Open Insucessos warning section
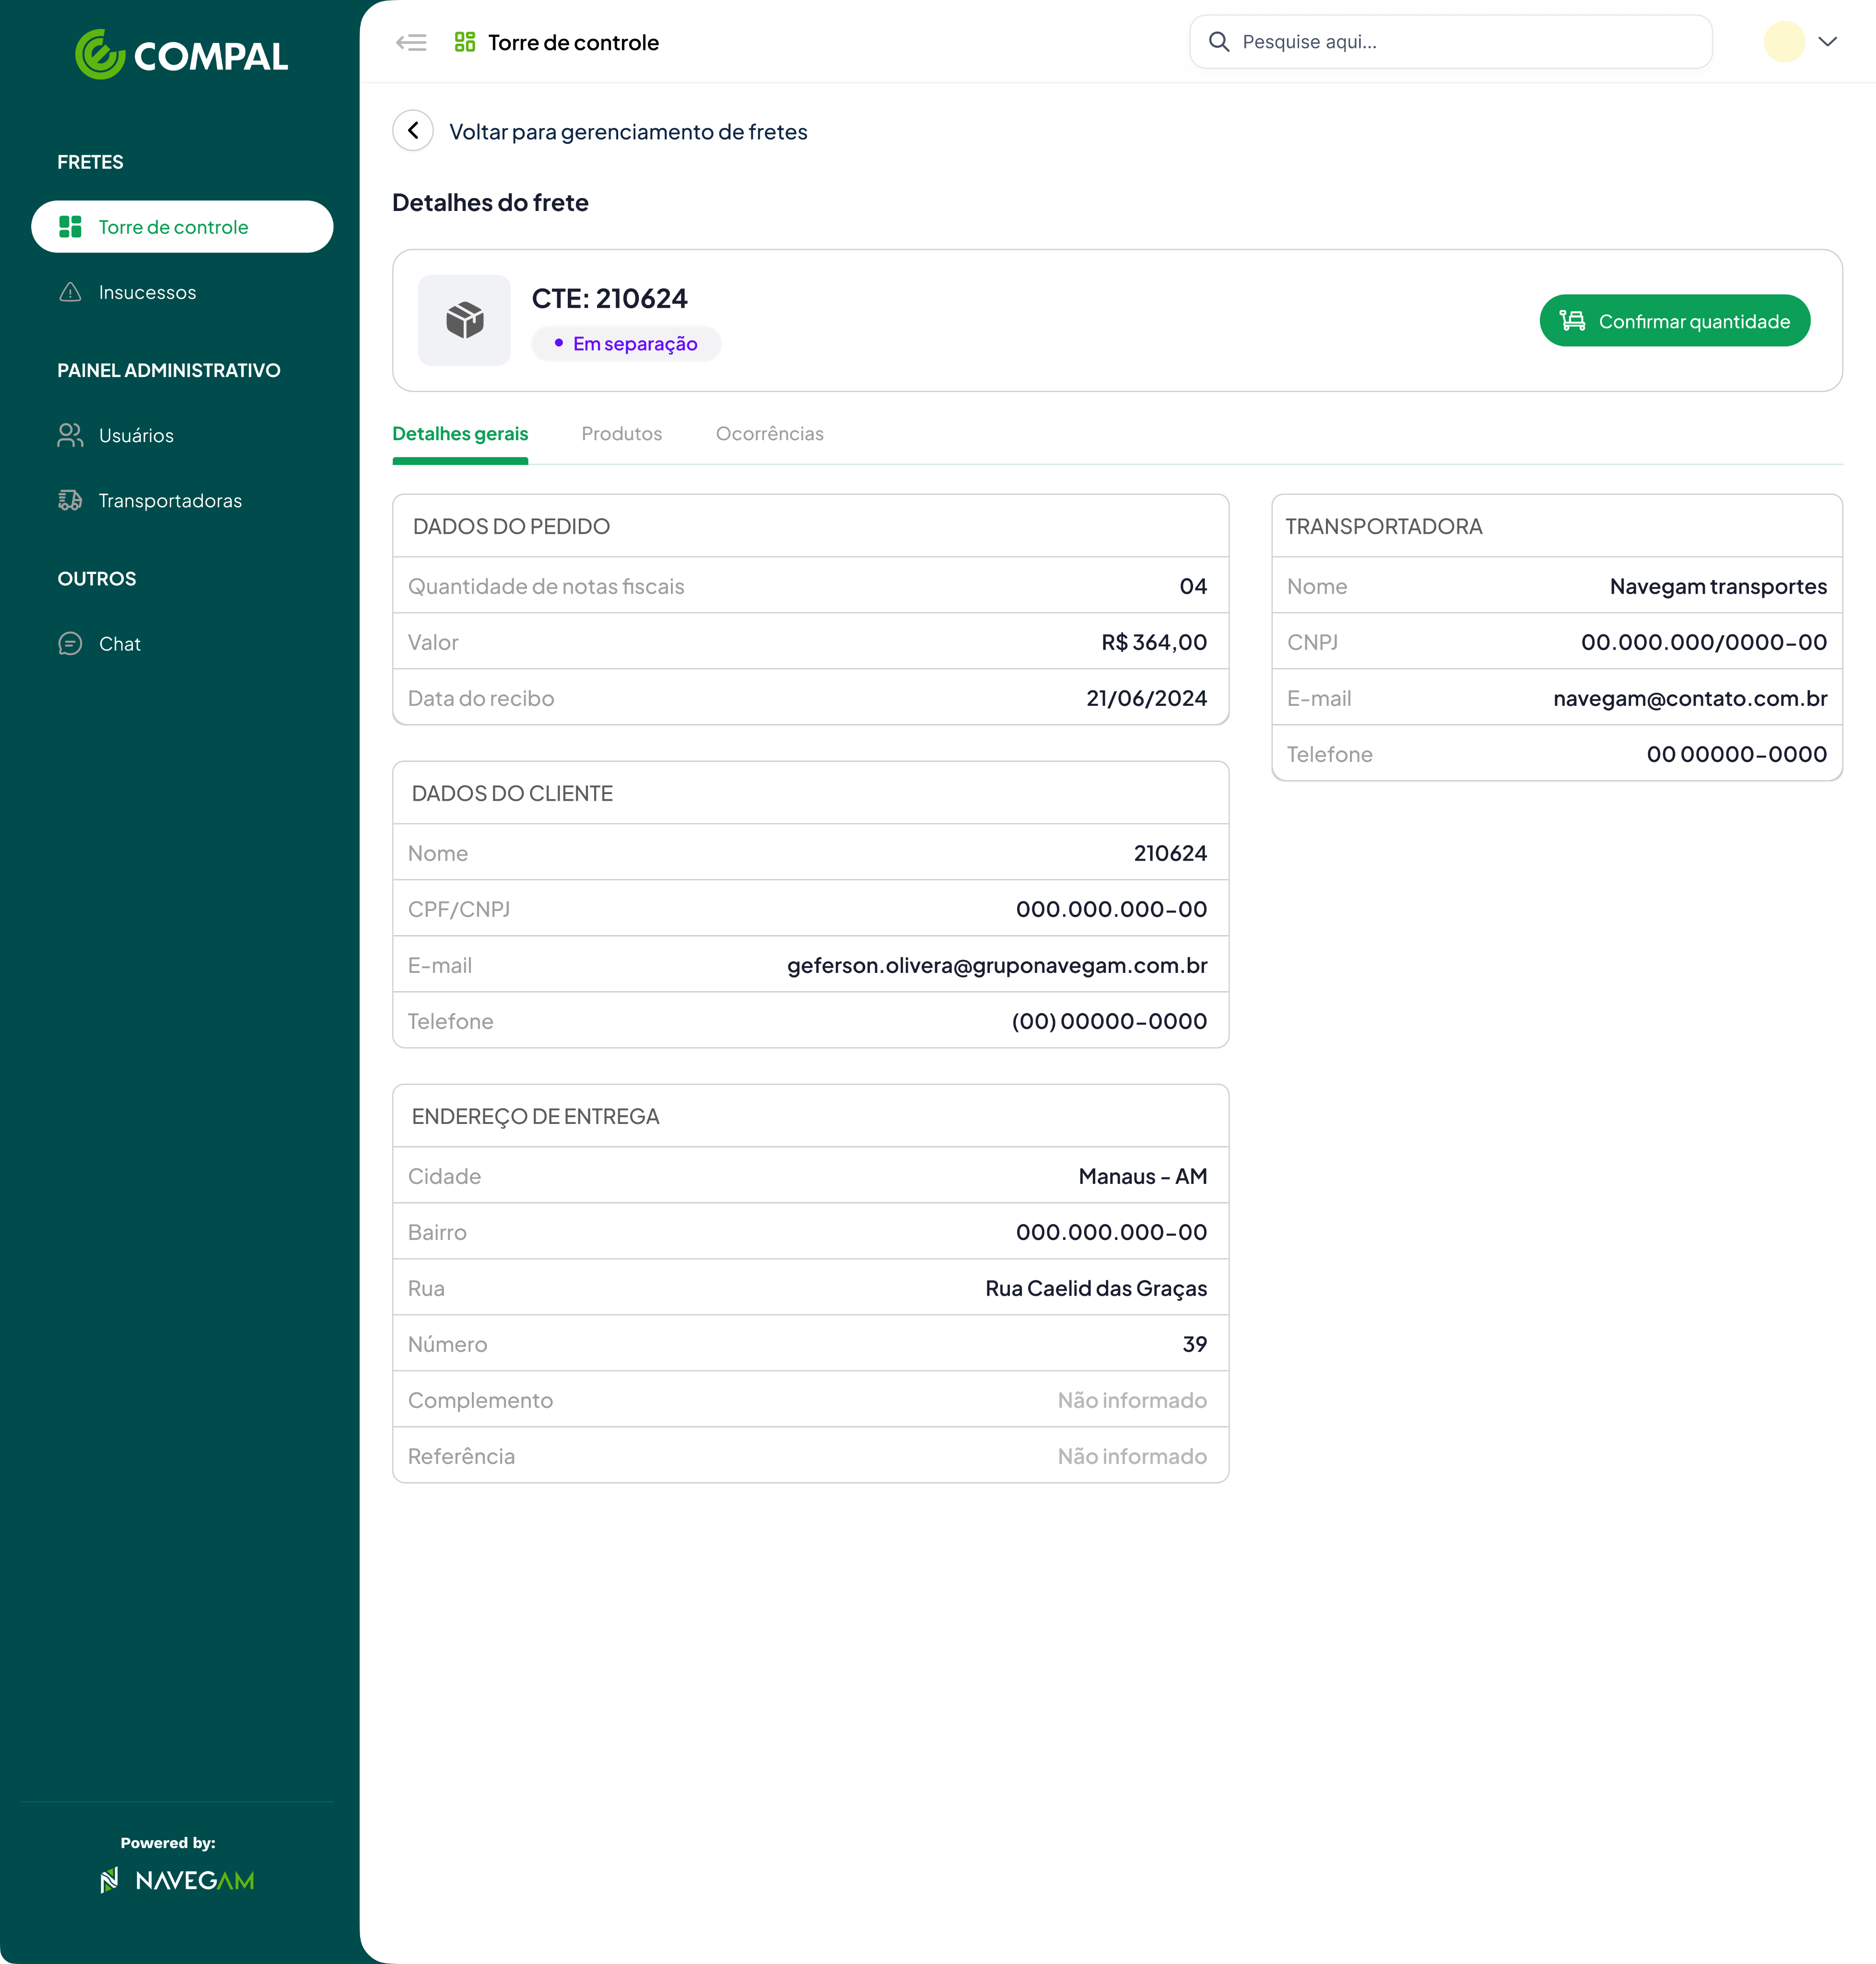1876x1964 pixels. click(x=147, y=292)
